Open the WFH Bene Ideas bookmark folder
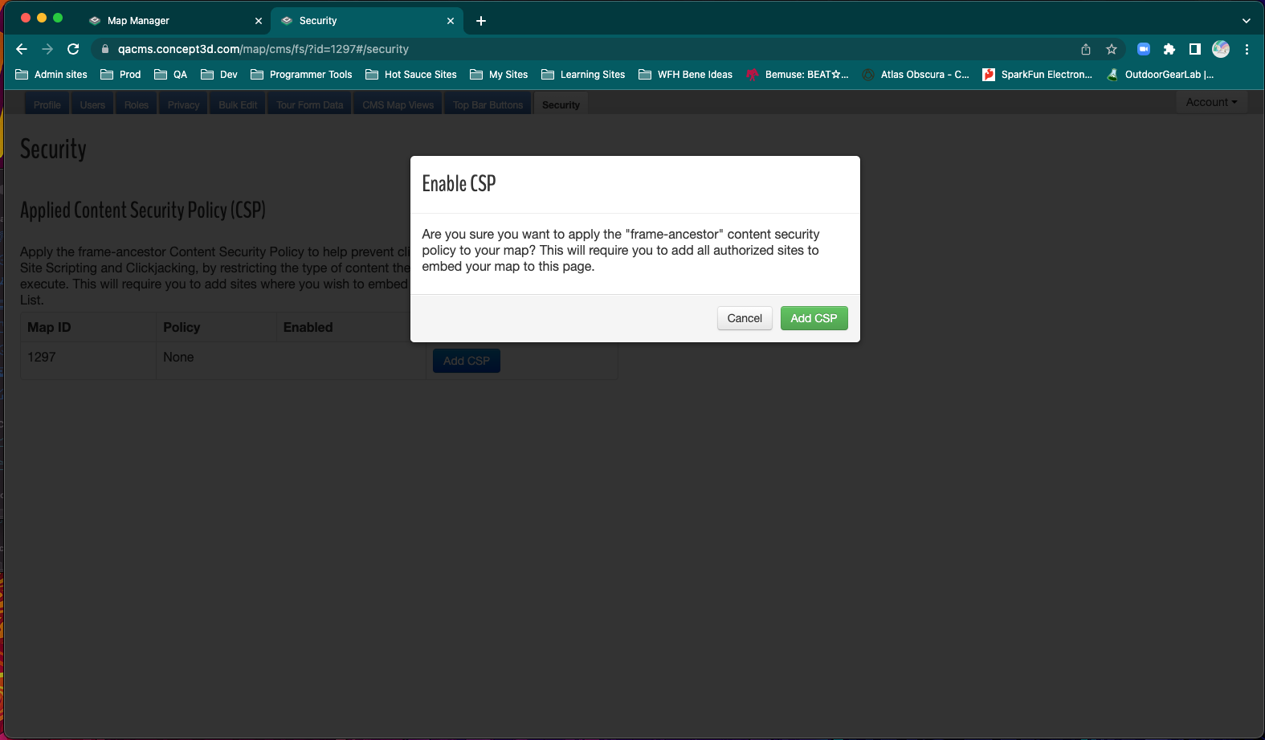 (x=685, y=75)
